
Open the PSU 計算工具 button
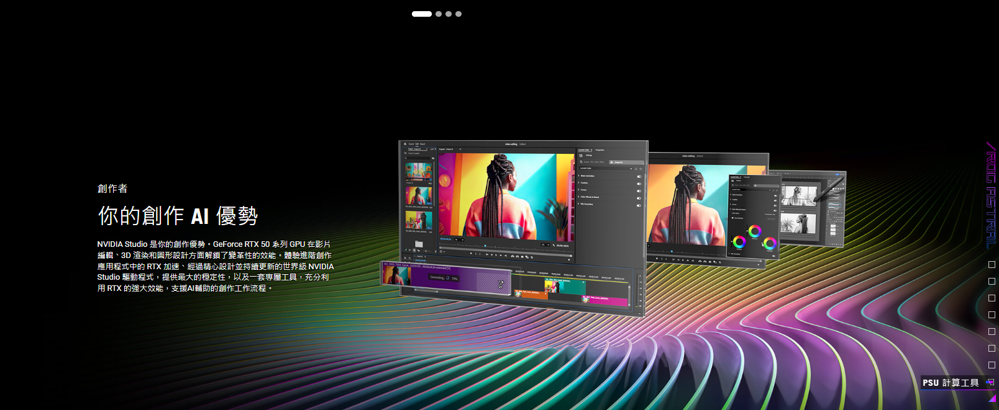pos(959,383)
